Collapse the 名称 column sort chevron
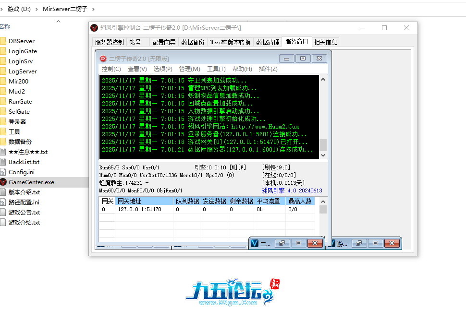Viewport: 466px width, 309px height. 59,21
